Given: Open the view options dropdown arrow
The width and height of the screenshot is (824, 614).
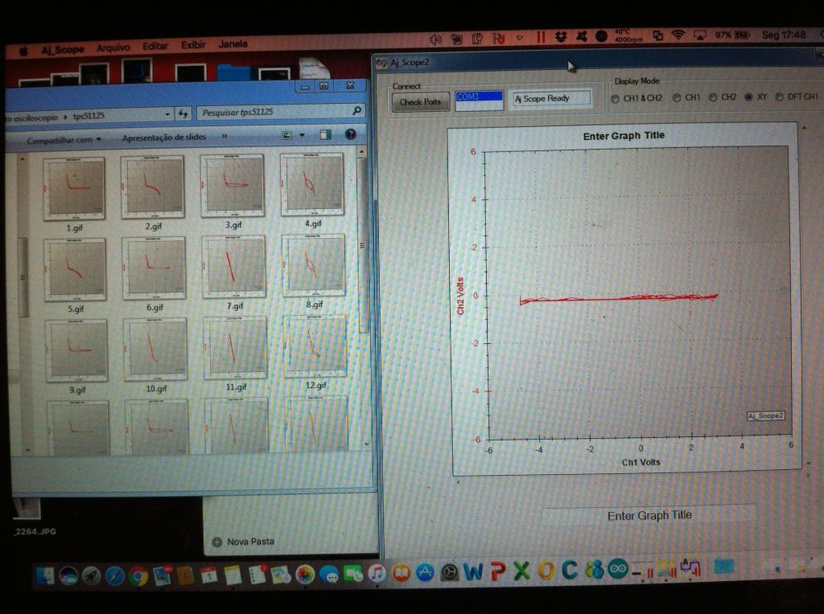Looking at the screenshot, I should click(302, 136).
